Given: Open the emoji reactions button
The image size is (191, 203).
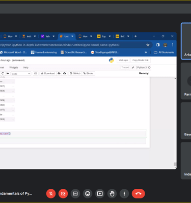Looking at the screenshot, I should pos(88,193).
